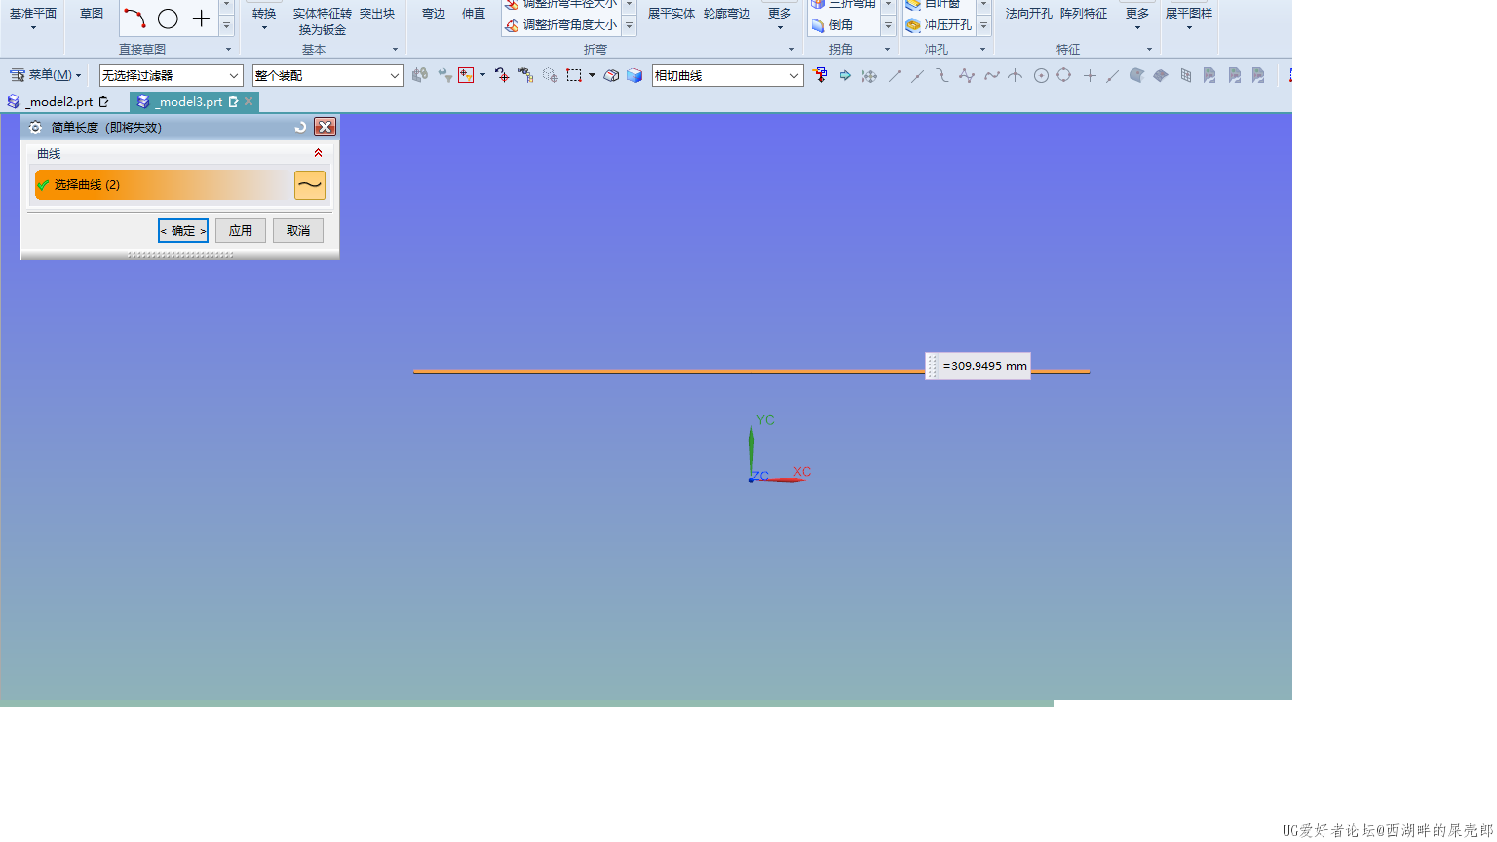
Task: Toggle the arc center snap icon
Action: 1041,75
